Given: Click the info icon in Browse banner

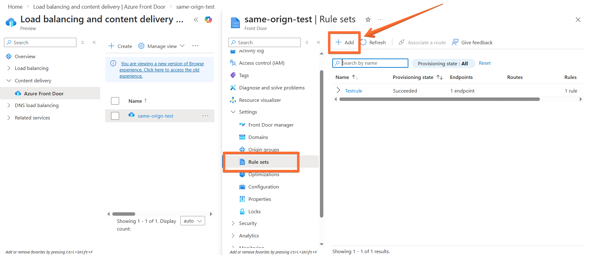Looking at the screenshot, I should [113, 63].
